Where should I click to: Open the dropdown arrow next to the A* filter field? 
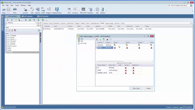click(41, 25)
